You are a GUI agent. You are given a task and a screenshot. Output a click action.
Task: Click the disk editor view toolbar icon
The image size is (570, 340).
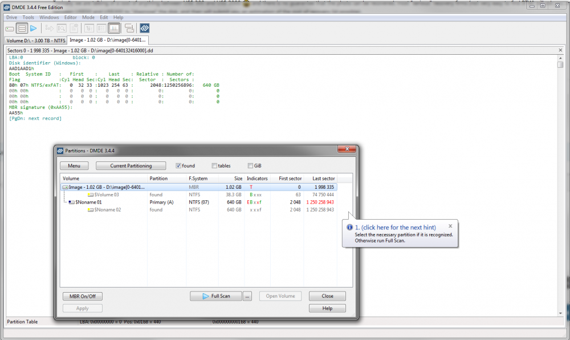114,28
